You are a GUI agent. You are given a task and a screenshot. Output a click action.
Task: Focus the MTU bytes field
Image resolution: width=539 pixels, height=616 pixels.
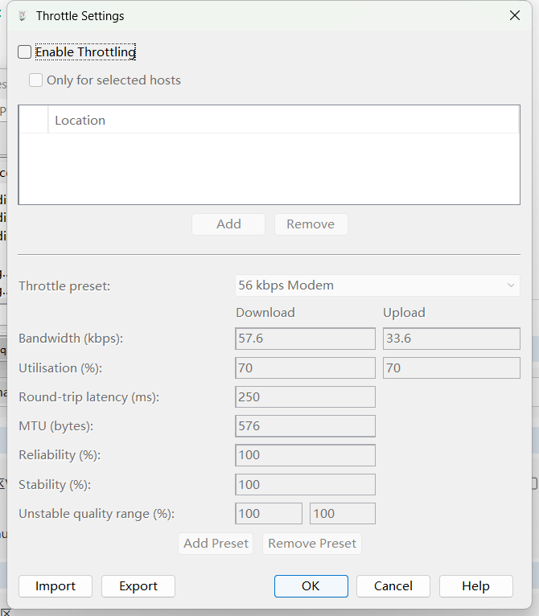tap(305, 426)
